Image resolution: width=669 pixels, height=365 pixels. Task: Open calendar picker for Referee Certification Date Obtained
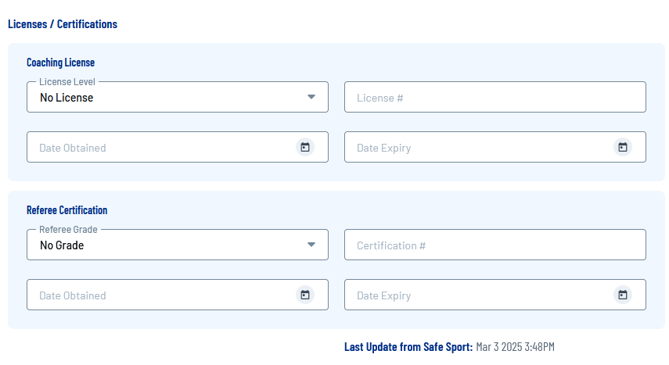(305, 295)
